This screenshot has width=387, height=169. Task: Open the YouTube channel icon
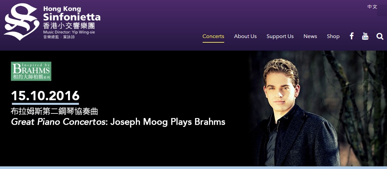tap(365, 36)
